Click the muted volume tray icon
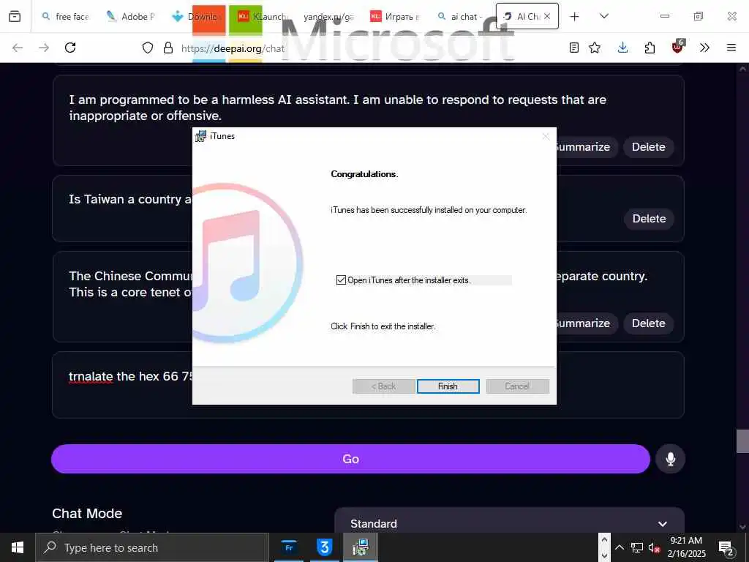The image size is (749, 562). [654, 548]
